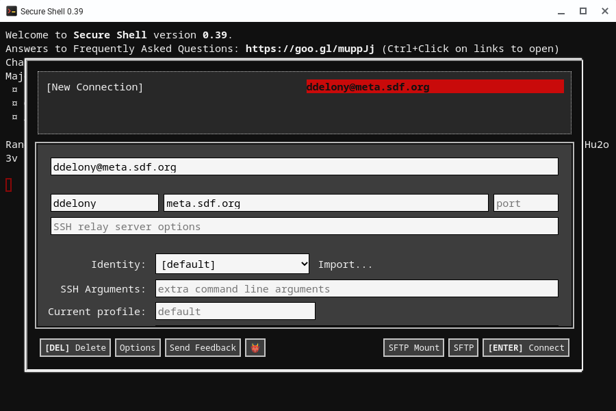The image size is (616, 411).
Task: Click the [DEL] Delete button
Action: pyautogui.click(x=75, y=348)
